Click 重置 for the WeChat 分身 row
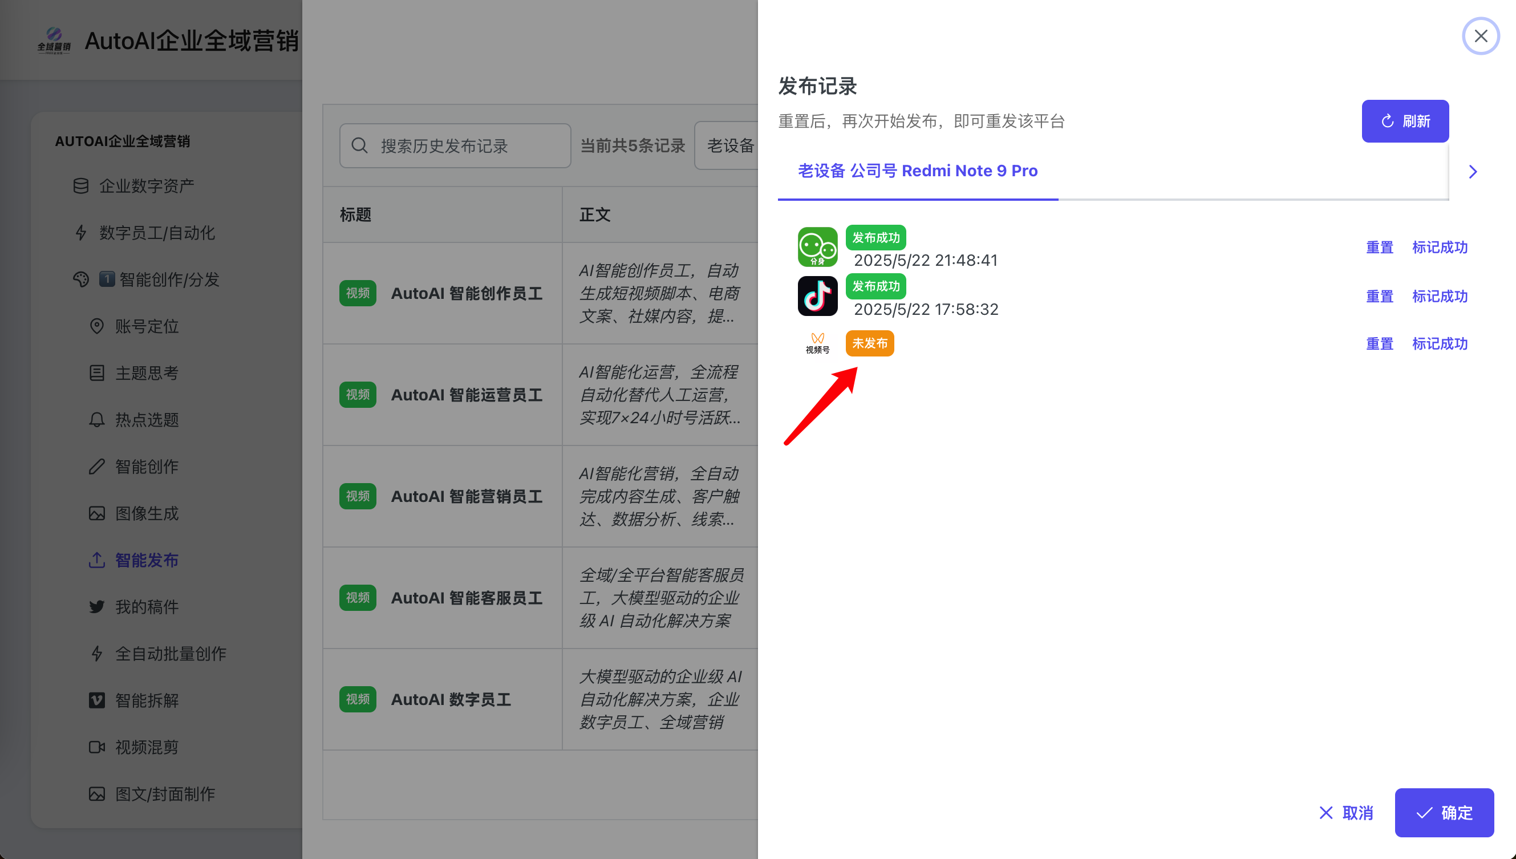This screenshot has width=1516, height=859. tap(1379, 247)
